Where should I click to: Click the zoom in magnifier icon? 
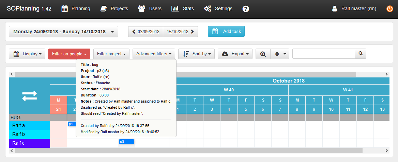[x=263, y=54]
